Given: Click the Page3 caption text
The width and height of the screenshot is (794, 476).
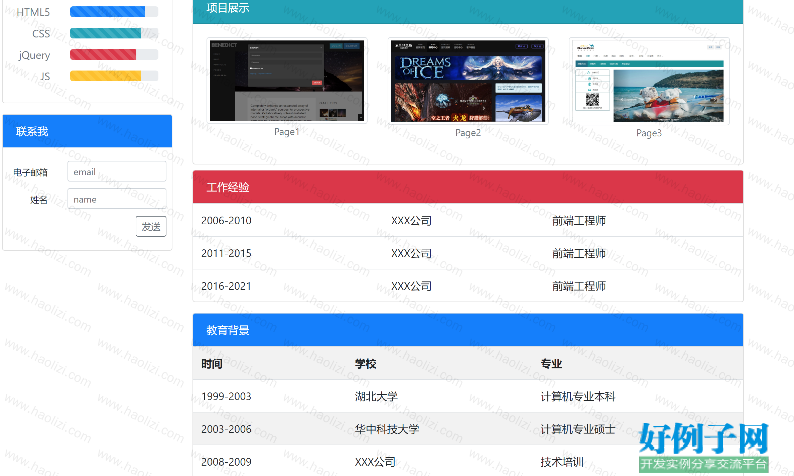Looking at the screenshot, I should pyautogui.click(x=649, y=133).
